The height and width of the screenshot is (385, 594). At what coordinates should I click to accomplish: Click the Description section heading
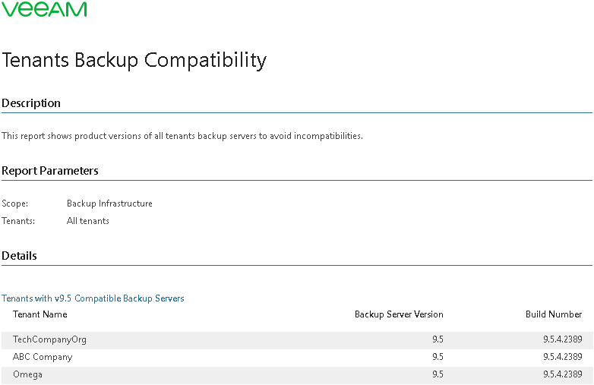coord(31,103)
